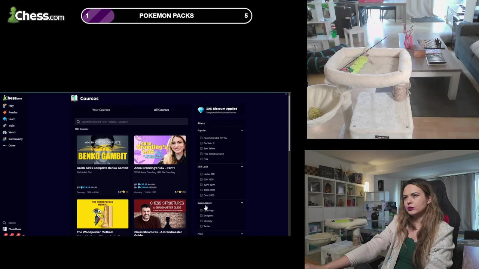Click the 30% Discount Applied banner text

click(x=222, y=109)
